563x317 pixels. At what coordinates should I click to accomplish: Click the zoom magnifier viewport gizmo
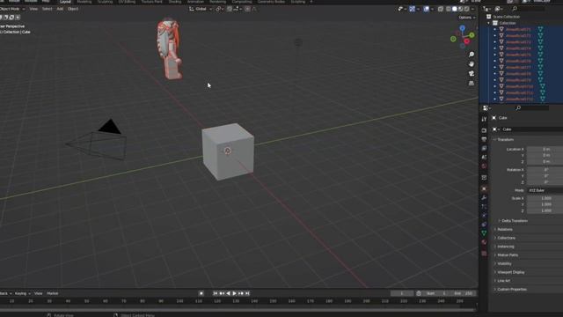pyautogui.click(x=472, y=55)
